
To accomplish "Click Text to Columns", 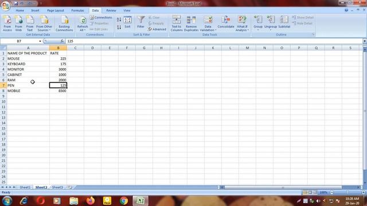I will point(177,23).
